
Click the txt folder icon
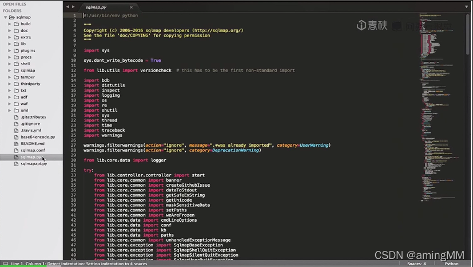coord(16,91)
